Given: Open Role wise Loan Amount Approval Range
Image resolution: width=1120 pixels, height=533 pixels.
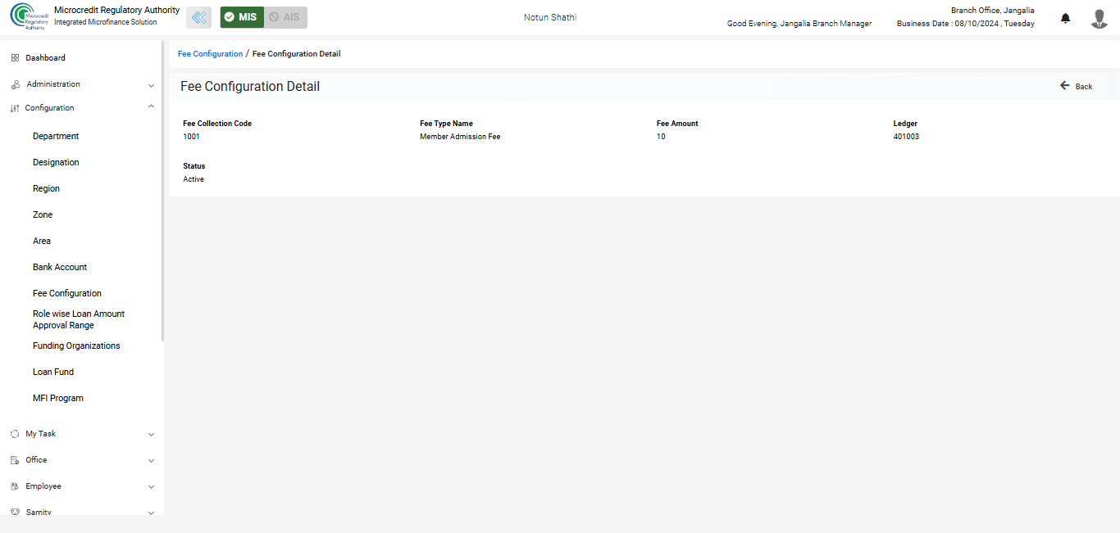Looking at the screenshot, I should [79, 319].
